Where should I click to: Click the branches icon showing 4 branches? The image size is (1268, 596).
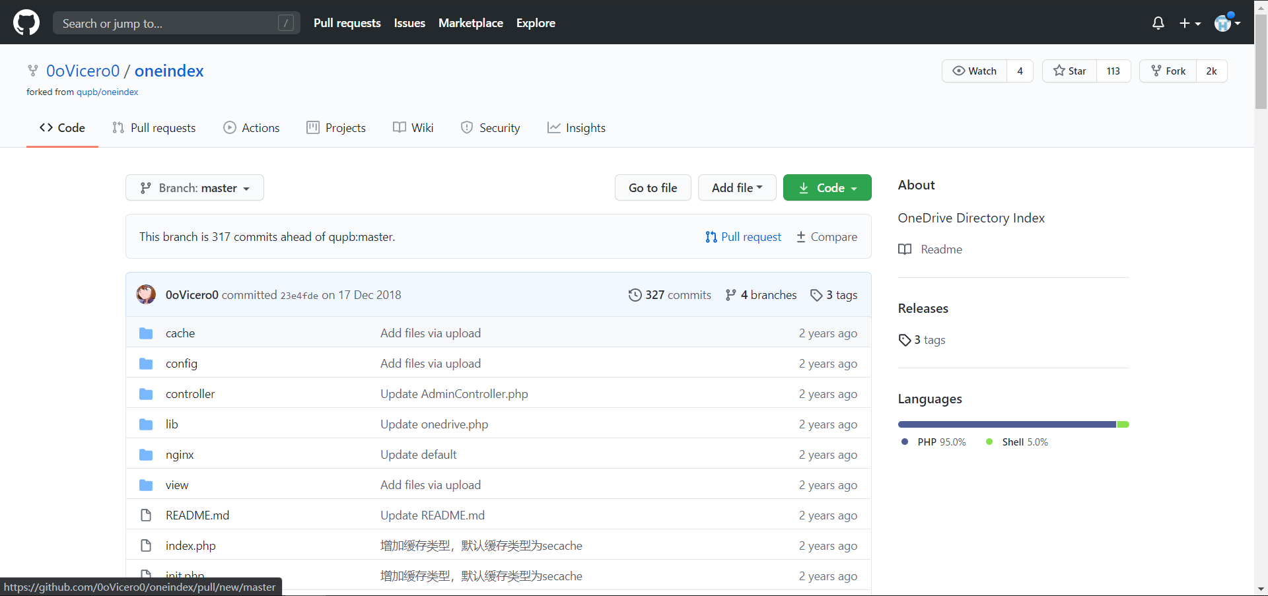click(732, 295)
